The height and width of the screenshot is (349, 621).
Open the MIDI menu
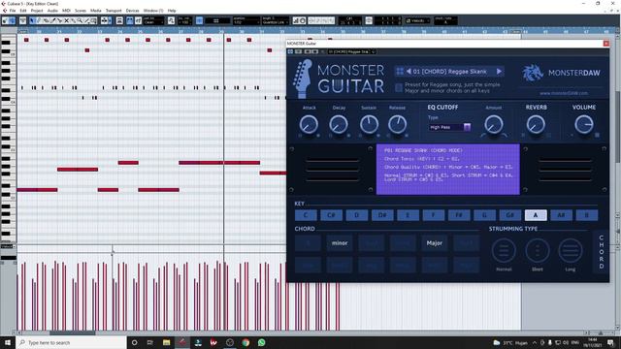tap(66, 11)
